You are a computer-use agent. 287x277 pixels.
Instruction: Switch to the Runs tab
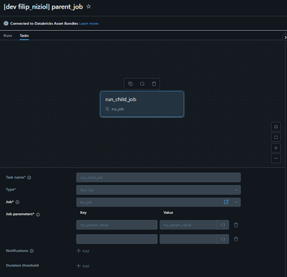(x=8, y=36)
